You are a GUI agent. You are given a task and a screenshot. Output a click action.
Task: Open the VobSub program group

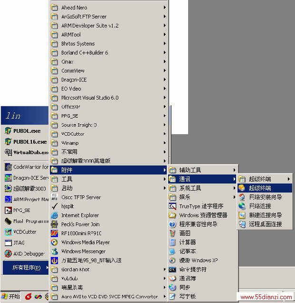[x=108, y=278]
